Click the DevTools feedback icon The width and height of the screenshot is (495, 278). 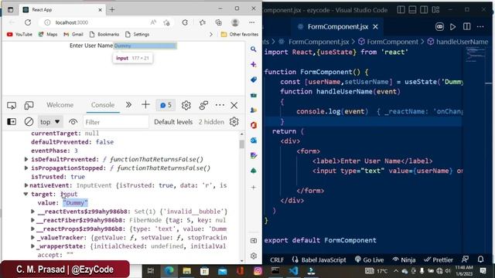click(203, 105)
